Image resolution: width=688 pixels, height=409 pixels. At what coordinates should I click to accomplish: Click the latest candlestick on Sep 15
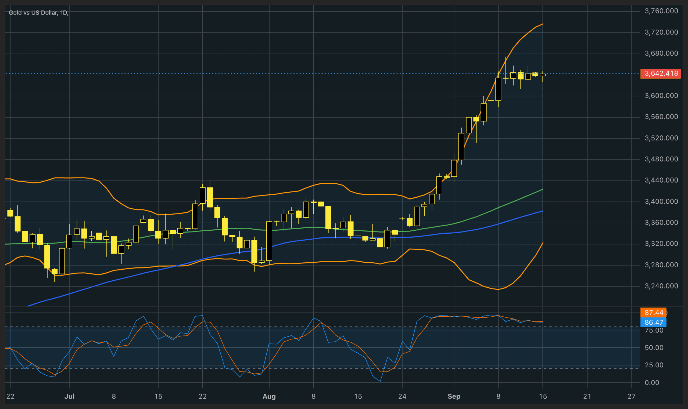tap(542, 75)
